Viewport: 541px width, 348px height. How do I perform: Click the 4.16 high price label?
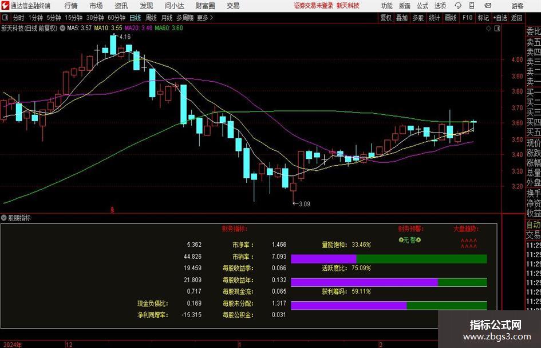click(x=125, y=37)
